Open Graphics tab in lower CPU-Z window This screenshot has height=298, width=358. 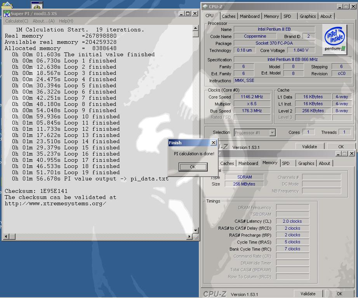click(306, 163)
